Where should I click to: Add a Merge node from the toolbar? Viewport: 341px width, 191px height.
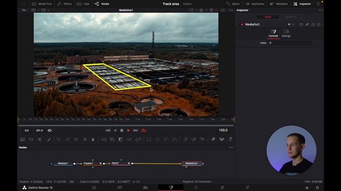[x=104, y=139]
